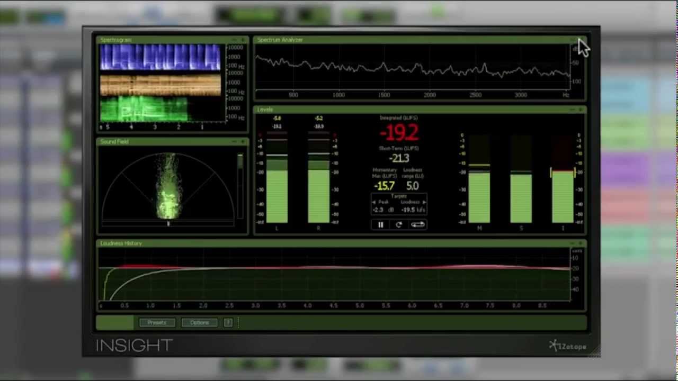Click the right arrow beside Loudness target
This screenshot has width=678, height=381.
pyautogui.click(x=424, y=202)
